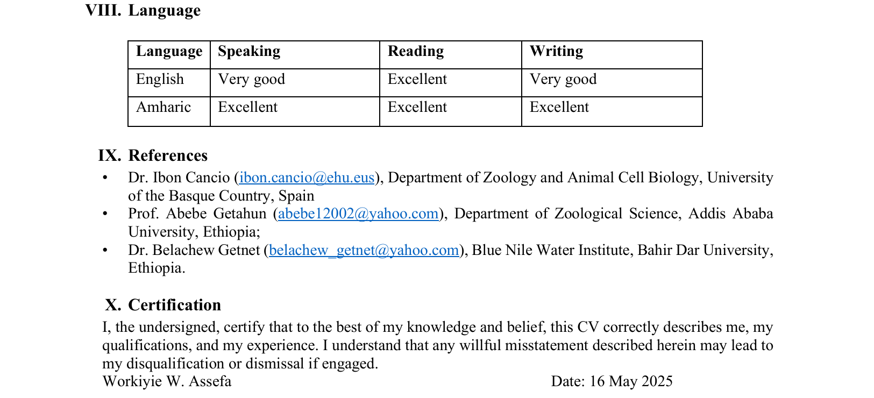The width and height of the screenshot is (874, 398).
Task: Open the belachew_getnet@yahoo.com email link
Action: tap(364, 250)
